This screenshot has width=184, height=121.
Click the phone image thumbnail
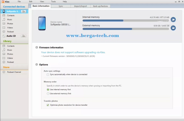42,23
